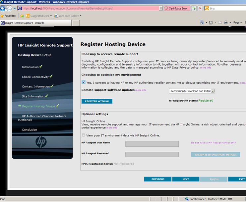Click the Home toolbar icon
246x202 pixels.
coord(202,23)
